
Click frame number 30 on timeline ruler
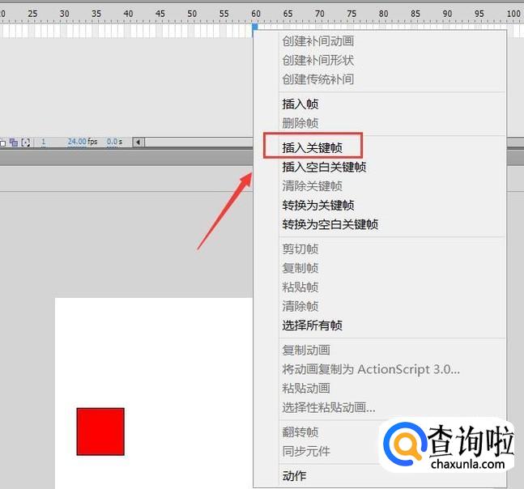65,14
